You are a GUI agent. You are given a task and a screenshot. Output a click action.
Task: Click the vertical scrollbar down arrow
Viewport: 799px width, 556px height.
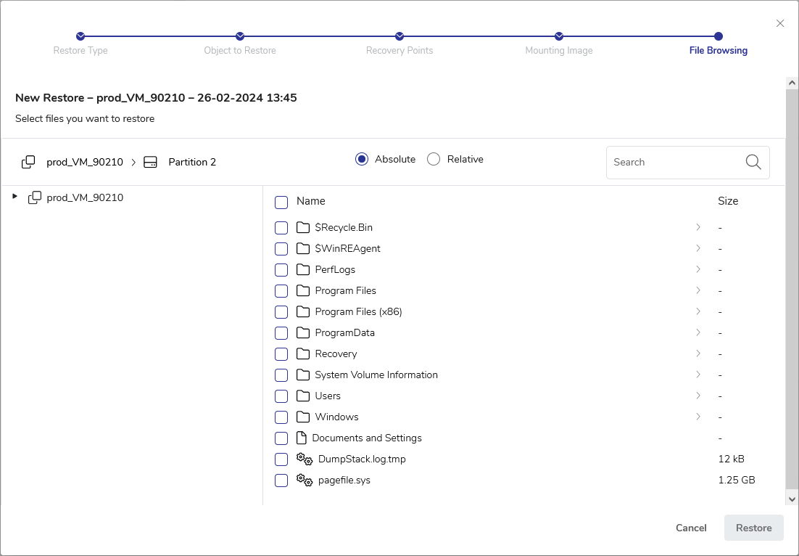pos(792,499)
